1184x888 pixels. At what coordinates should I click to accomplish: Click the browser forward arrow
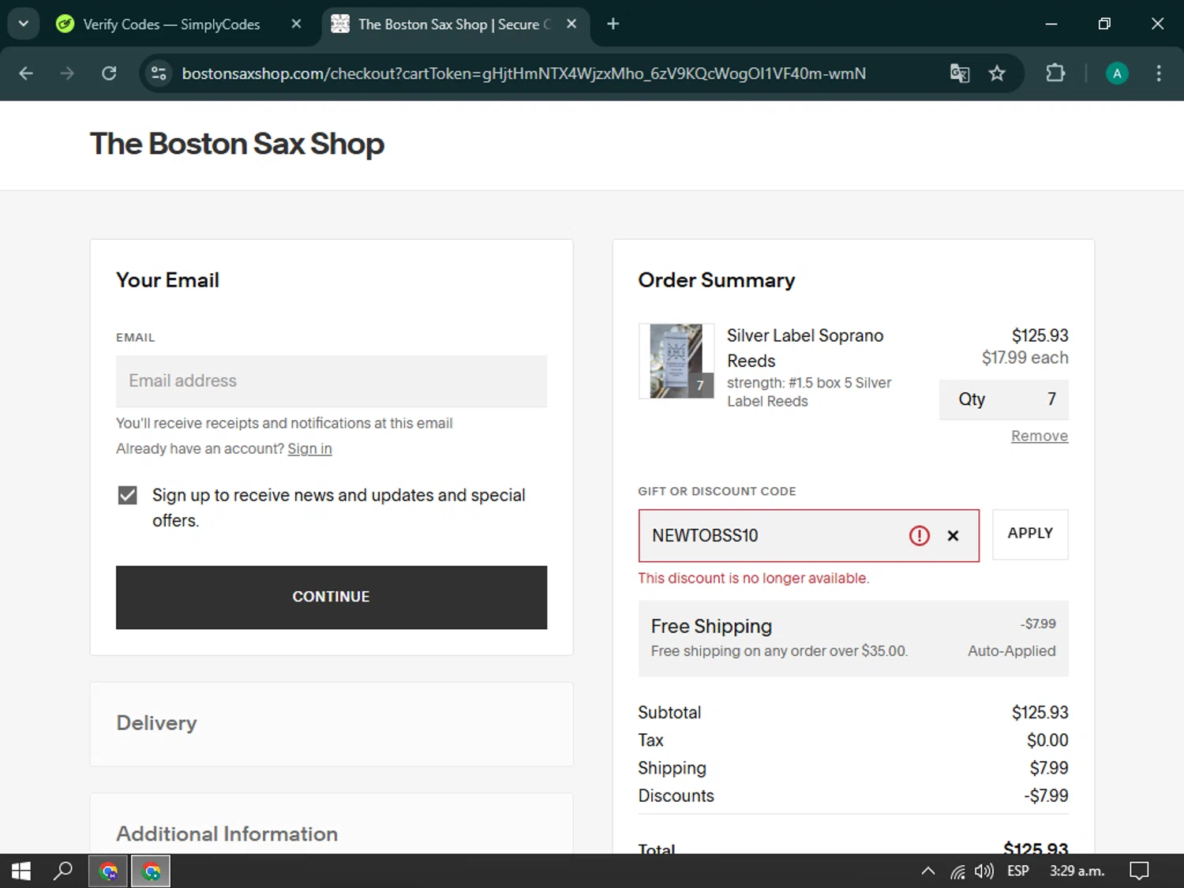pos(67,73)
